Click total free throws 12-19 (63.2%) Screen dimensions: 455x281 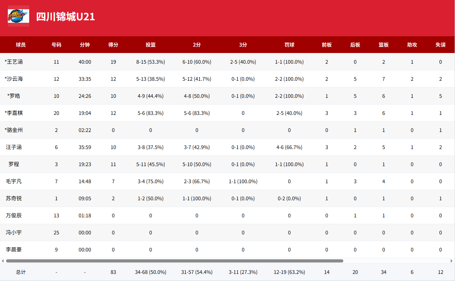point(289,272)
